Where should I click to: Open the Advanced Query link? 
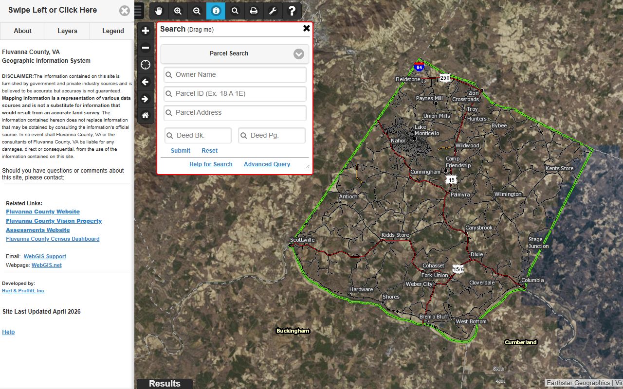pos(267,164)
